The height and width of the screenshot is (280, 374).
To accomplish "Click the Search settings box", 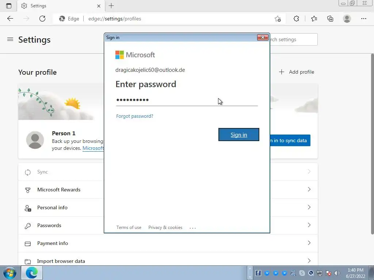I will click(294, 39).
